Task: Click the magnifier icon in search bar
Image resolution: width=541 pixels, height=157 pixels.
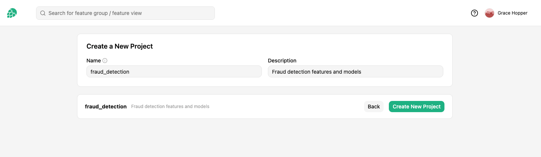Action: [43, 13]
